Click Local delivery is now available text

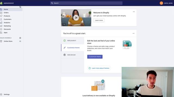(99, 96)
